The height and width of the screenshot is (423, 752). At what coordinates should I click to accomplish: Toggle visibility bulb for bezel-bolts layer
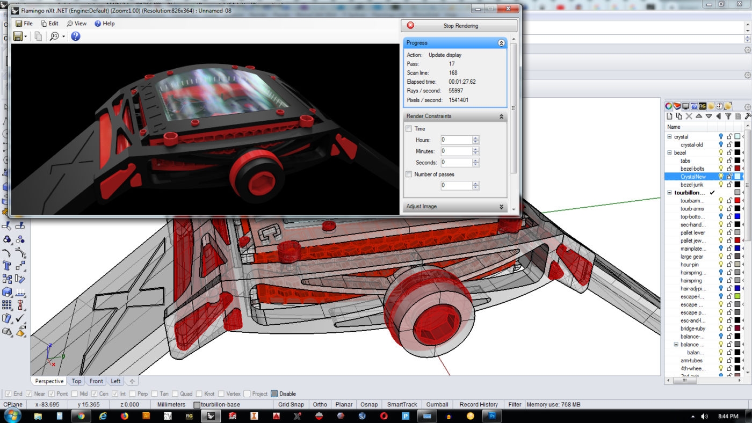coord(721,169)
